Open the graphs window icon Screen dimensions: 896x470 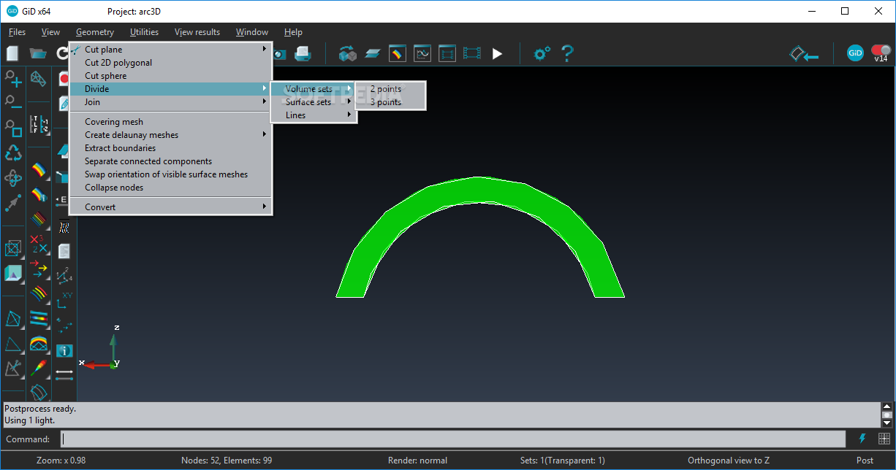coord(422,53)
